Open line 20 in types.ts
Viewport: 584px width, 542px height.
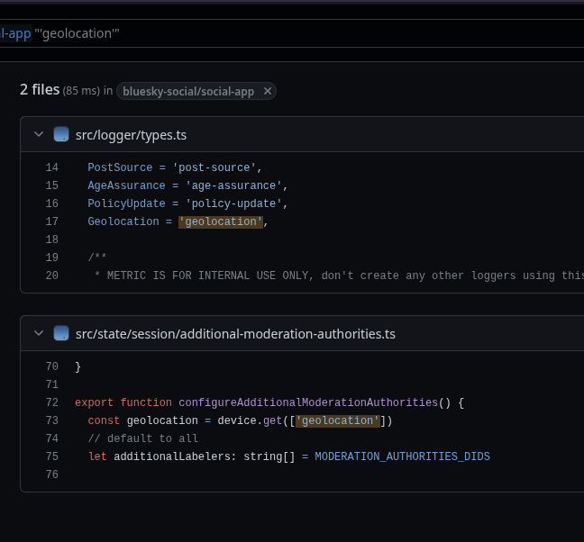click(x=51, y=276)
